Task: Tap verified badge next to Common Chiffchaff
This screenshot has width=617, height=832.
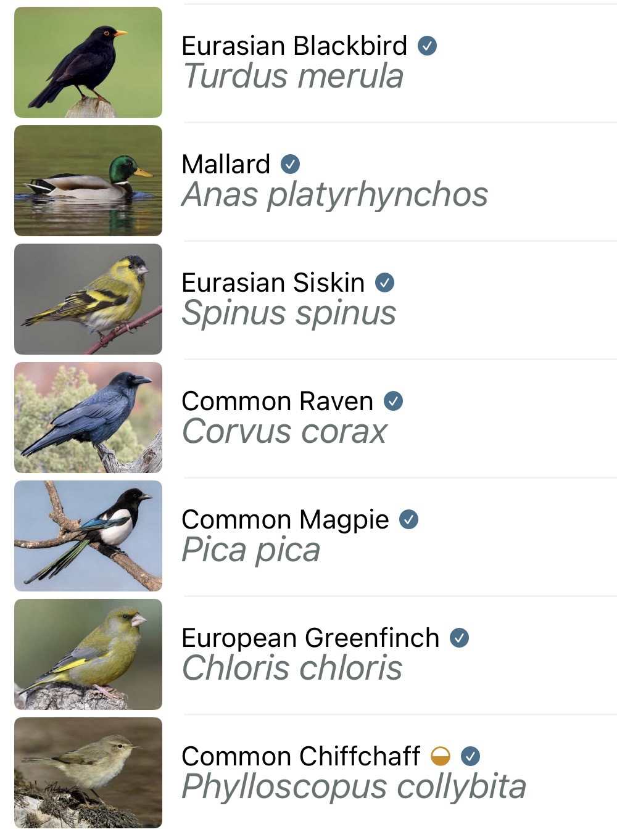Action: coord(470,756)
